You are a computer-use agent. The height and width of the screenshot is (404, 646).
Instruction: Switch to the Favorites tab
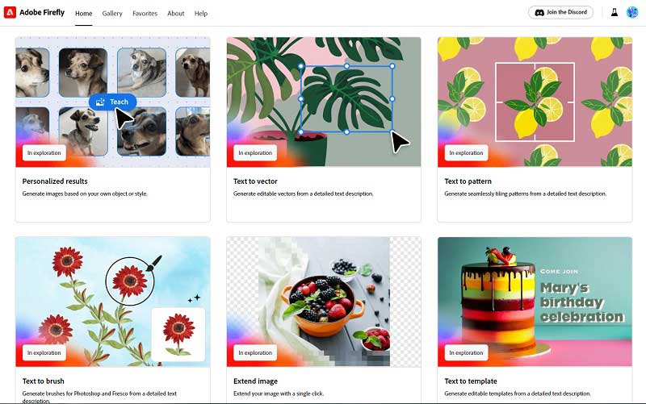point(145,14)
